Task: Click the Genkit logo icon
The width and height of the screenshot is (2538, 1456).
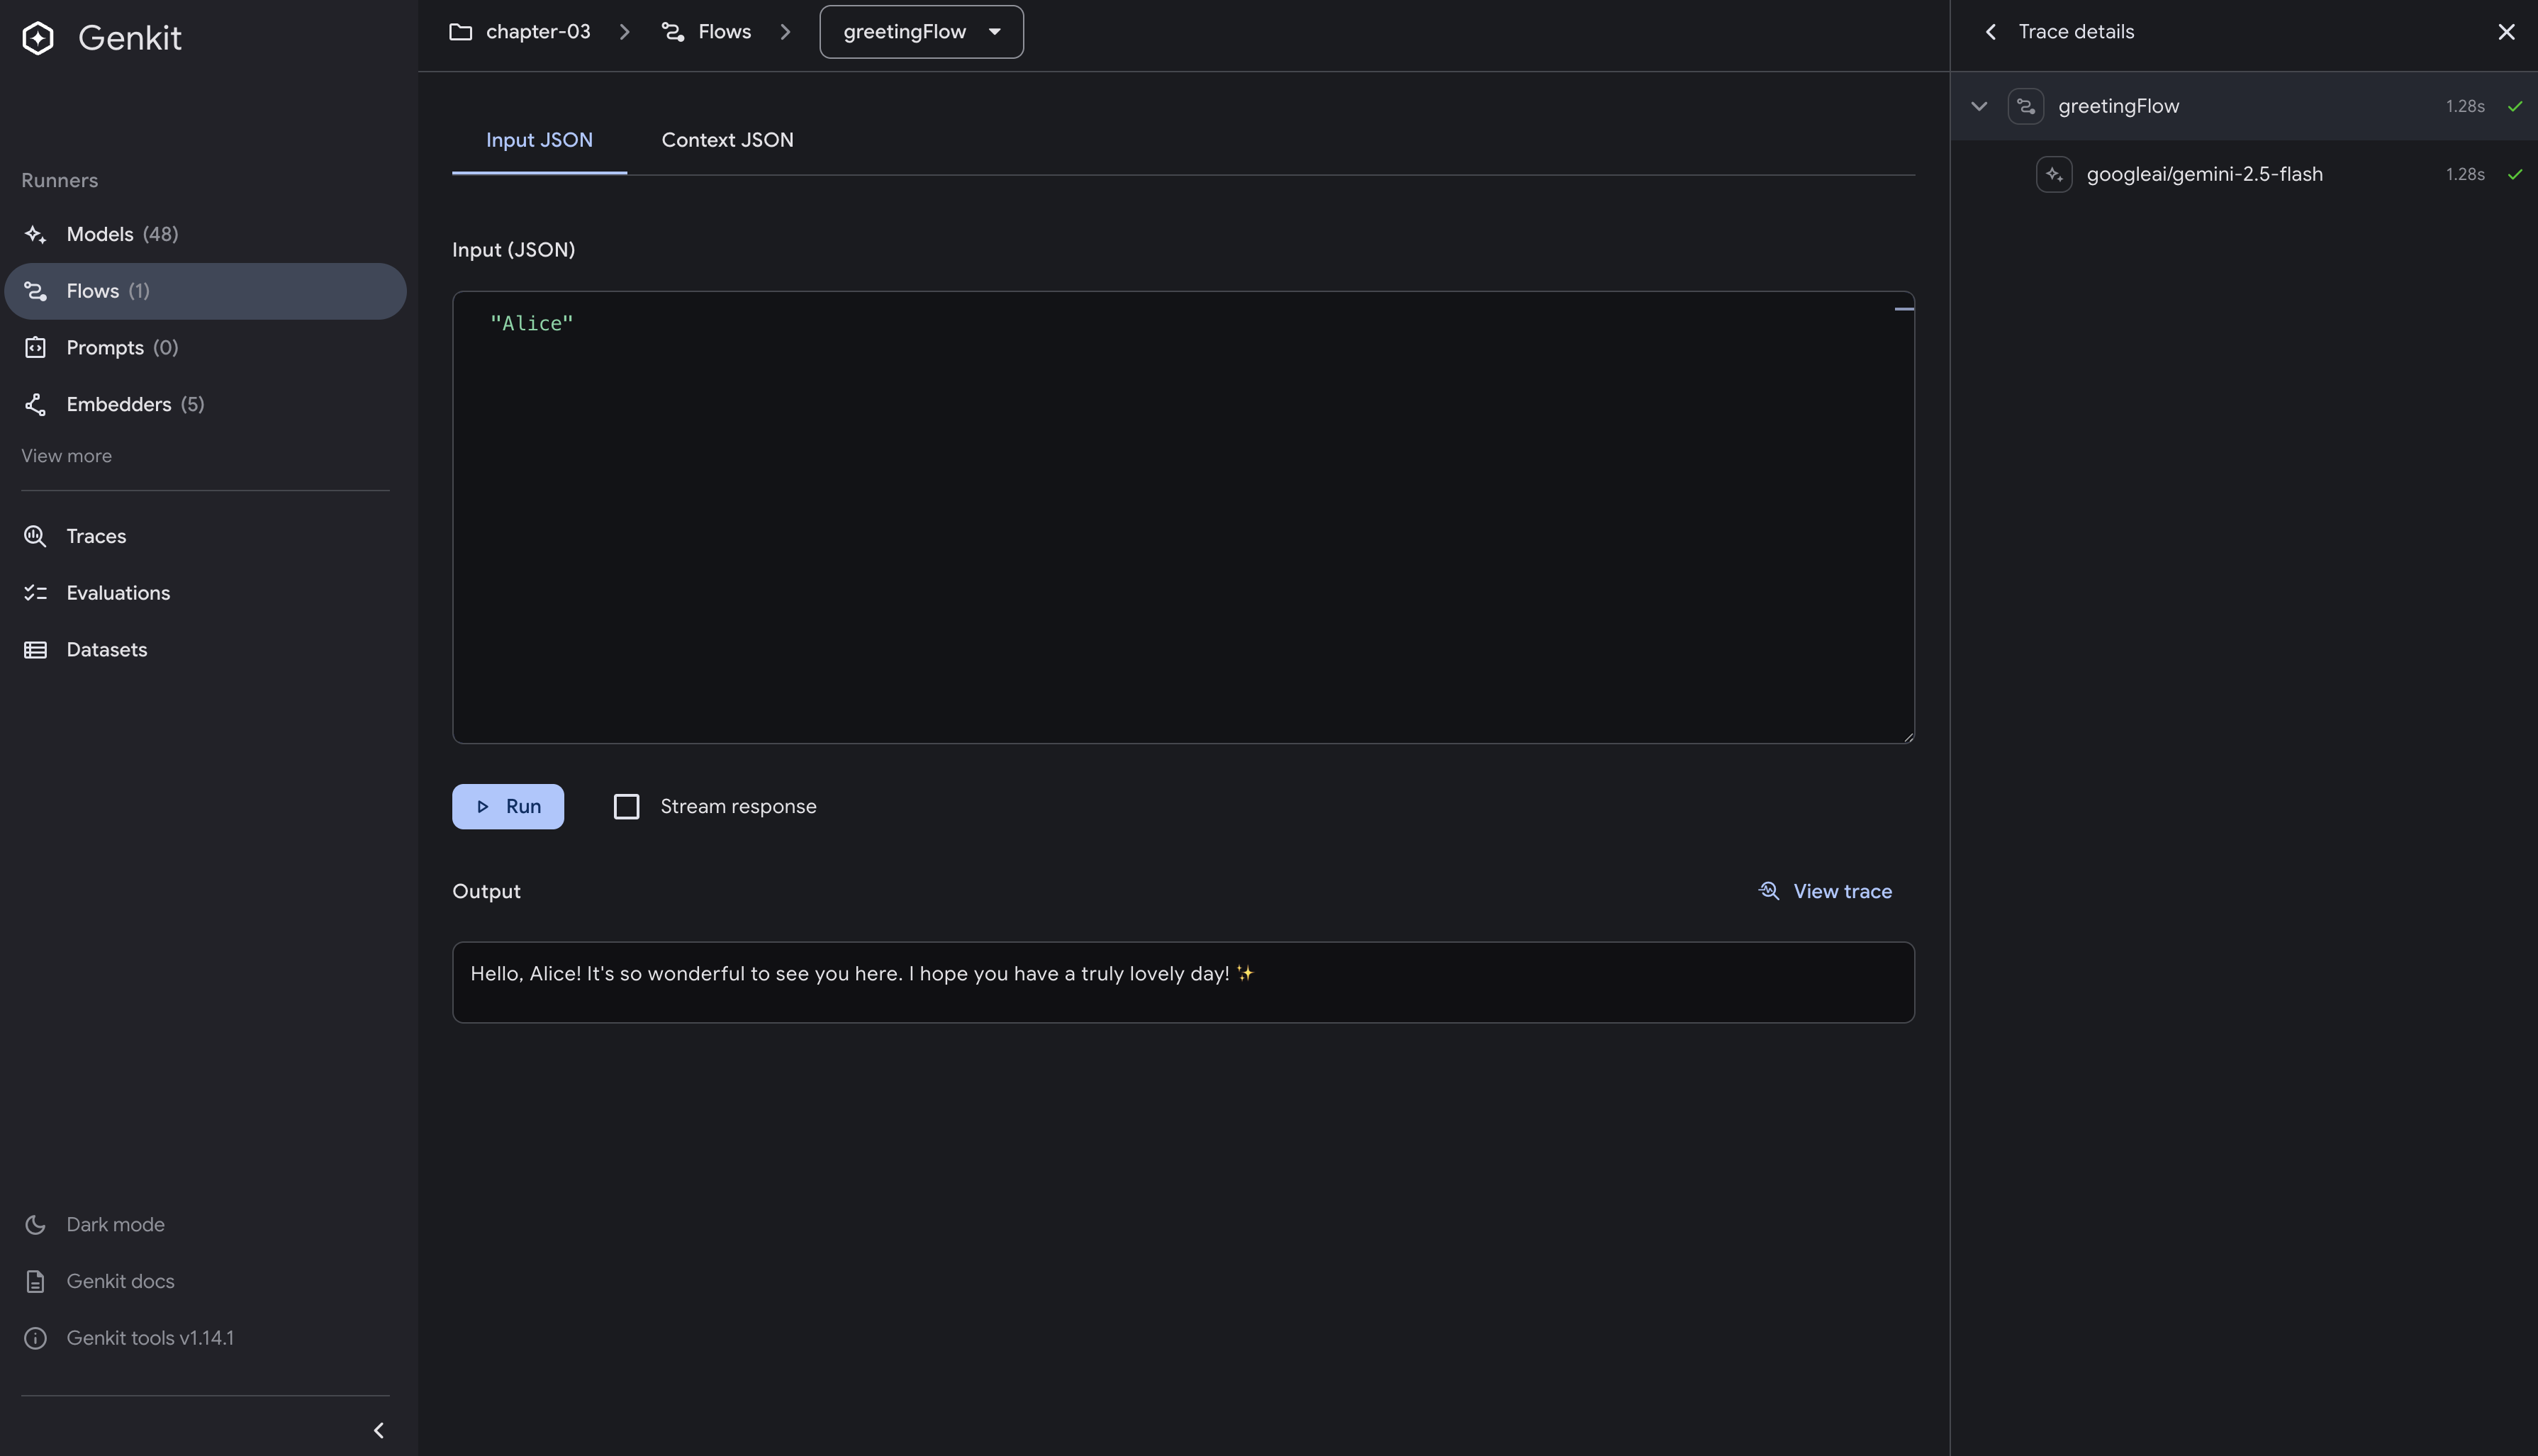Action: pyautogui.click(x=38, y=38)
